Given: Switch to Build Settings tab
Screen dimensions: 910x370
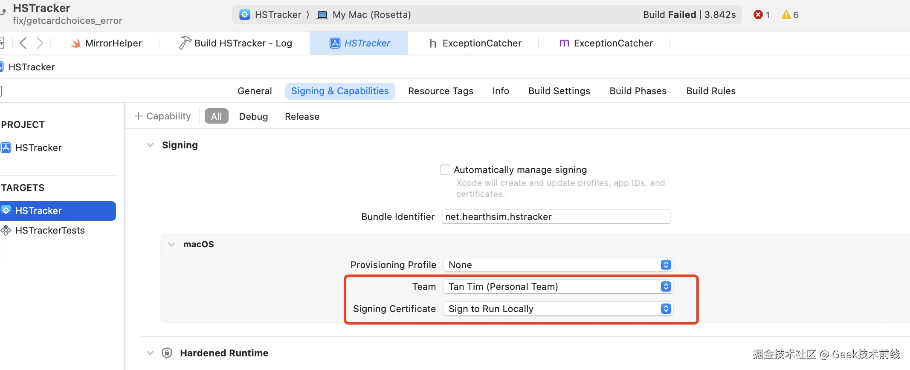Looking at the screenshot, I should pyautogui.click(x=559, y=91).
